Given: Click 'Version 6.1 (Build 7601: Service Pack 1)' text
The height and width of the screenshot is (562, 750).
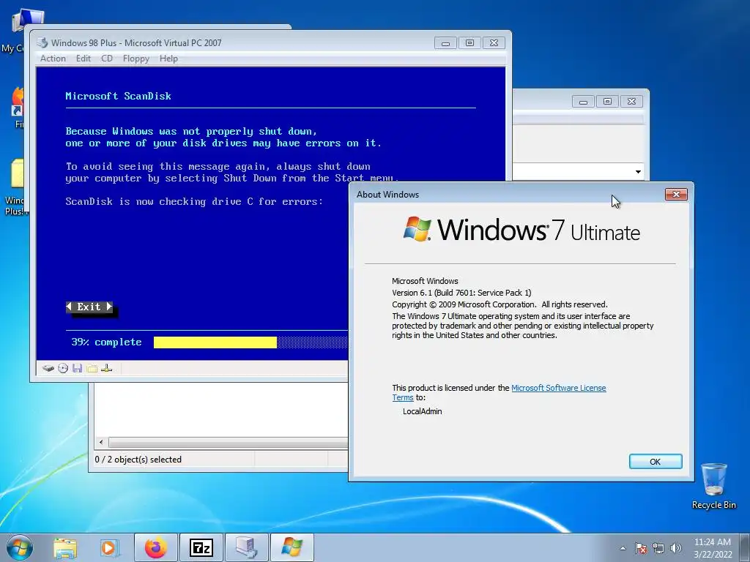Looking at the screenshot, I should pos(461,293).
